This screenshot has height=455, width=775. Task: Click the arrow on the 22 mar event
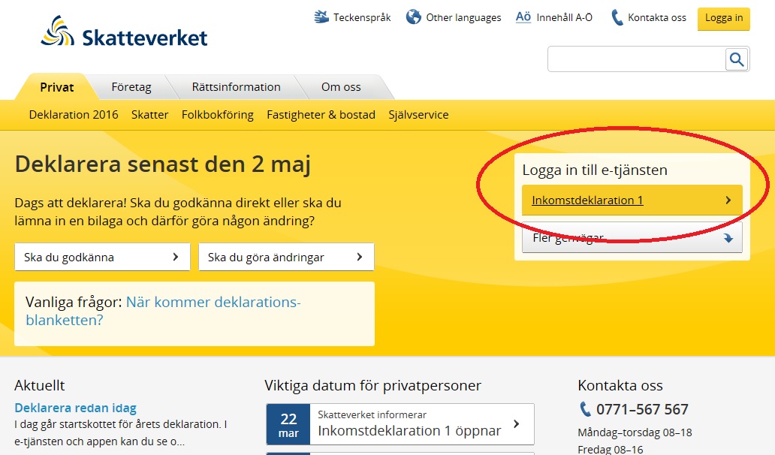coord(517,424)
